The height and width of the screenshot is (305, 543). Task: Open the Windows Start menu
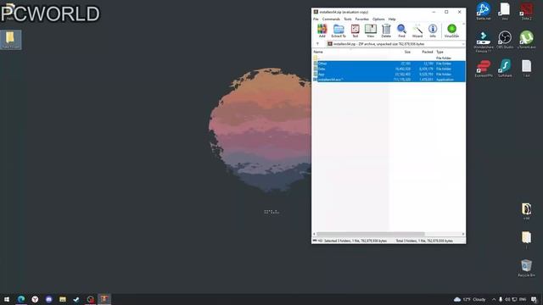tap(7, 299)
